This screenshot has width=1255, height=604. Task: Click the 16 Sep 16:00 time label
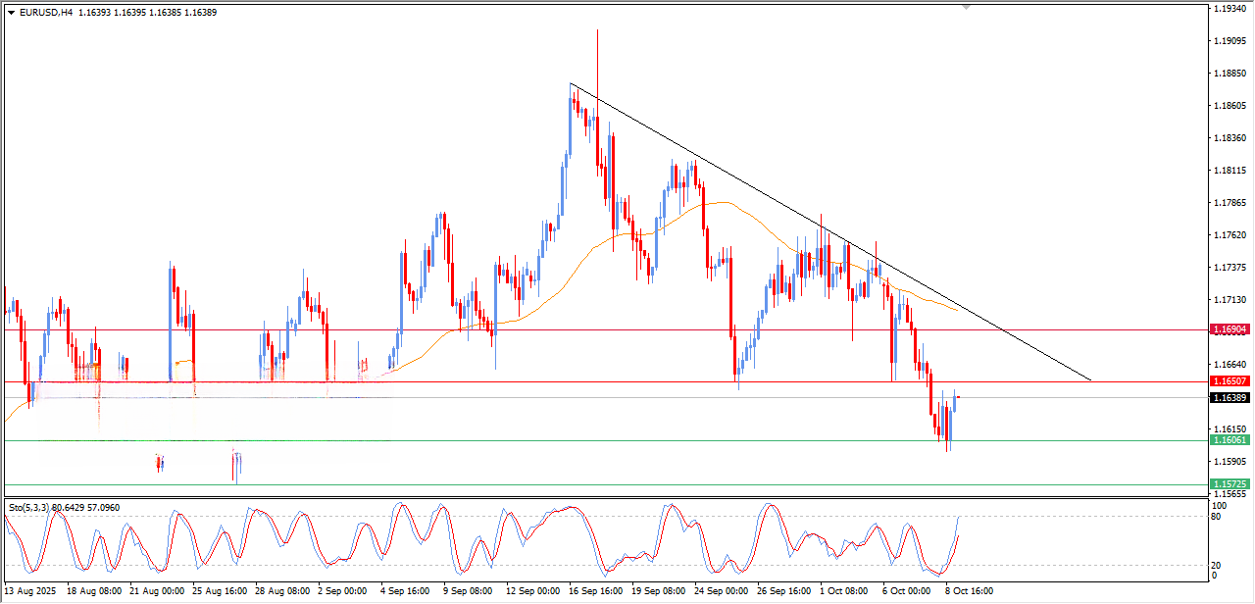(x=596, y=591)
